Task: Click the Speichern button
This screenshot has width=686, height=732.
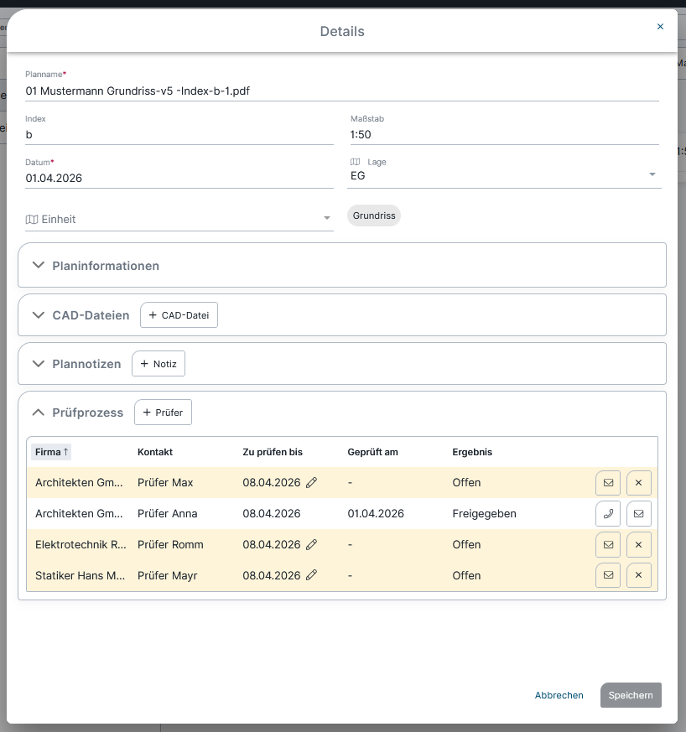Action: click(631, 695)
